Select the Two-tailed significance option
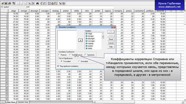The height and width of the screenshot is (104, 186). (61, 61)
